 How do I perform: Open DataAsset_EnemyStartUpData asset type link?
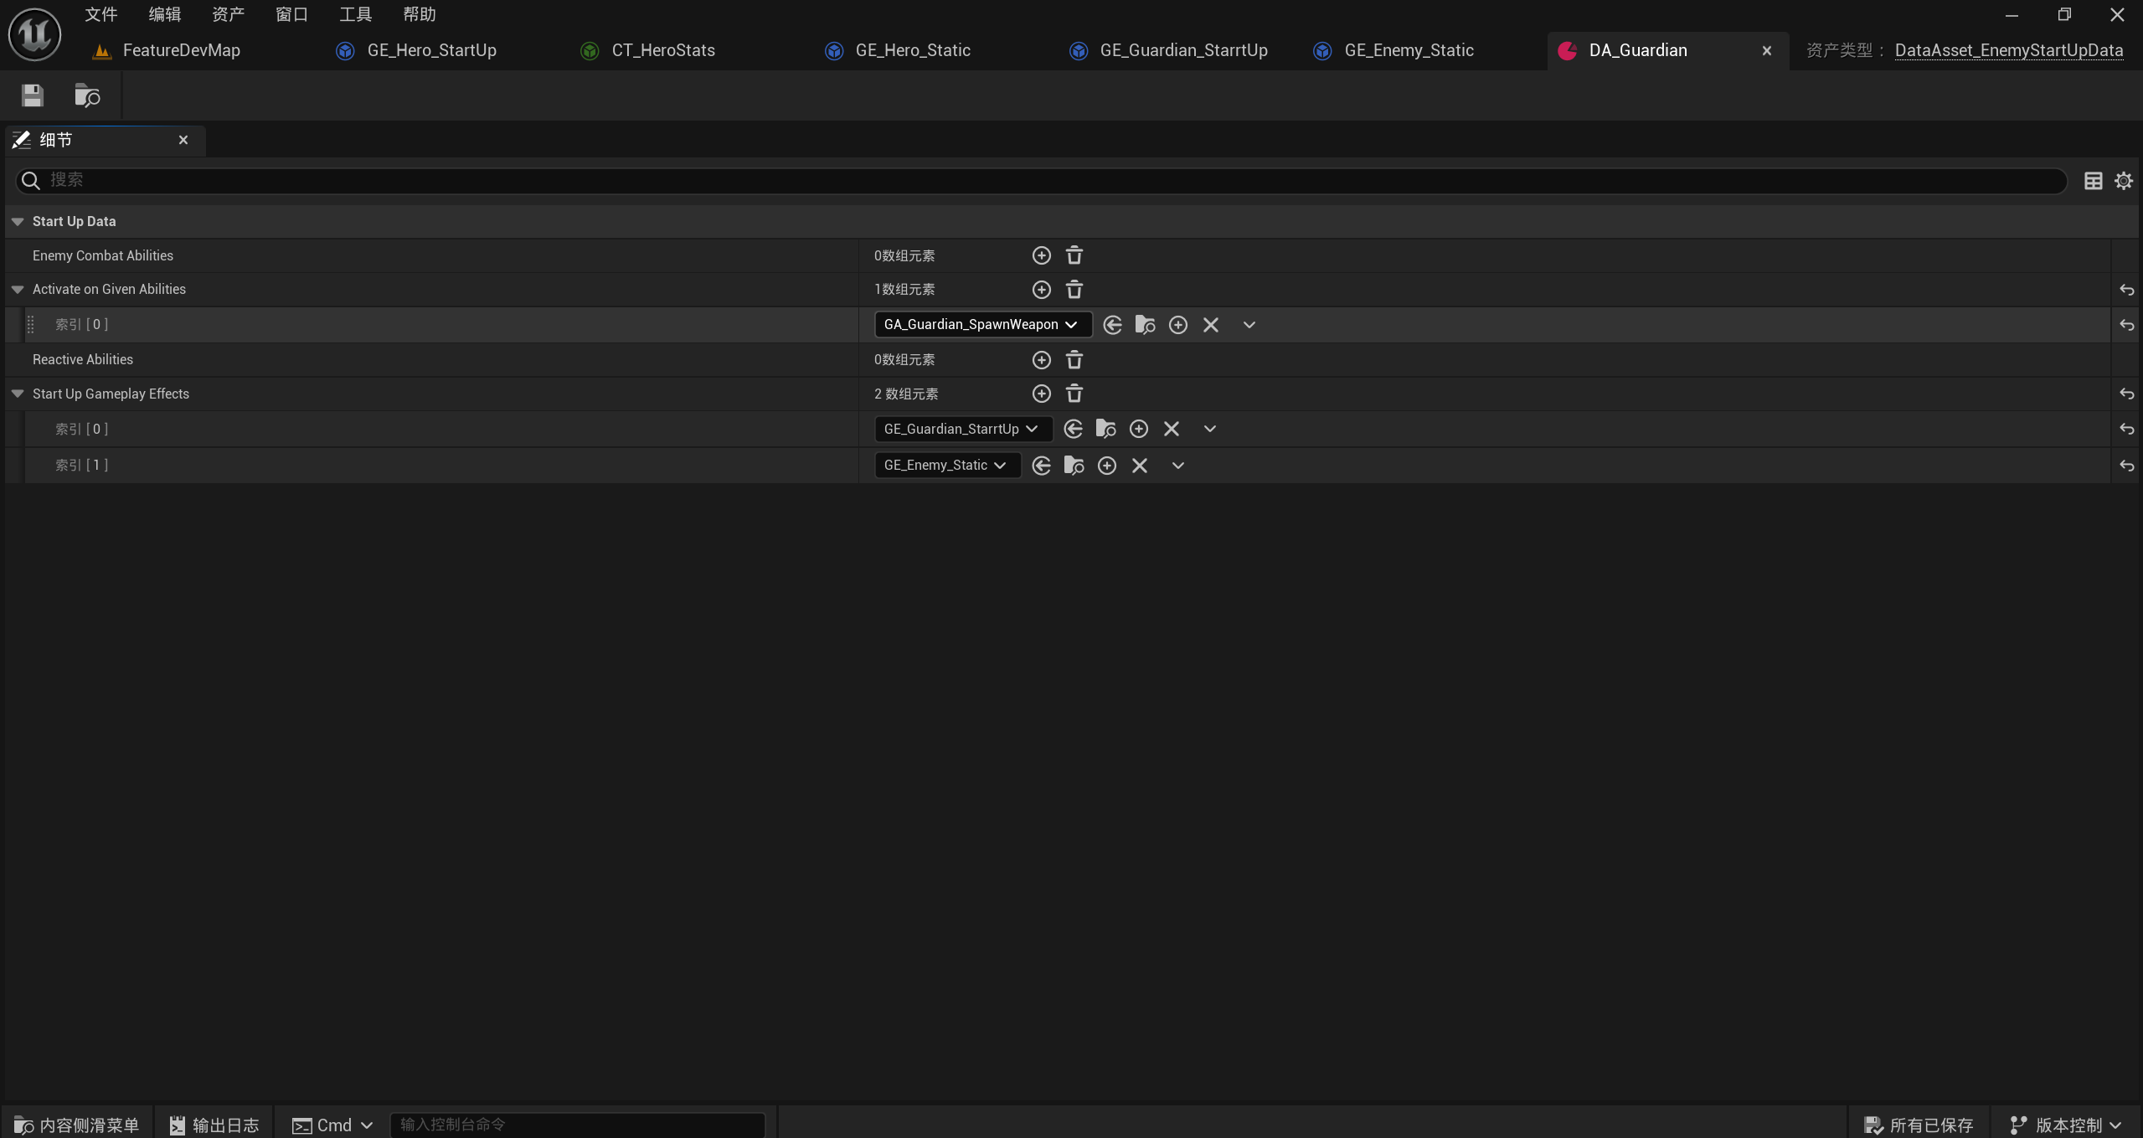(x=2008, y=51)
